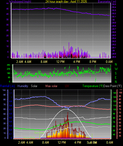Select the 'Solar' legend label in white
The width and height of the screenshot is (123, 146).
[x=34, y=86]
